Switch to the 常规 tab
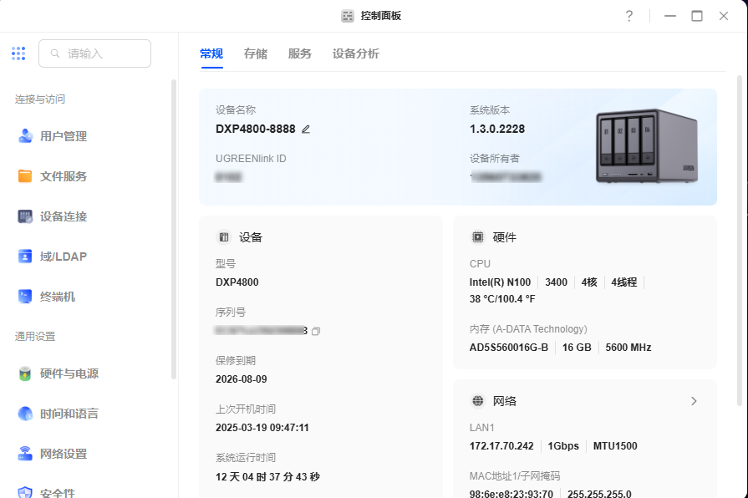Image resolution: width=748 pixels, height=498 pixels. point(211,53)
